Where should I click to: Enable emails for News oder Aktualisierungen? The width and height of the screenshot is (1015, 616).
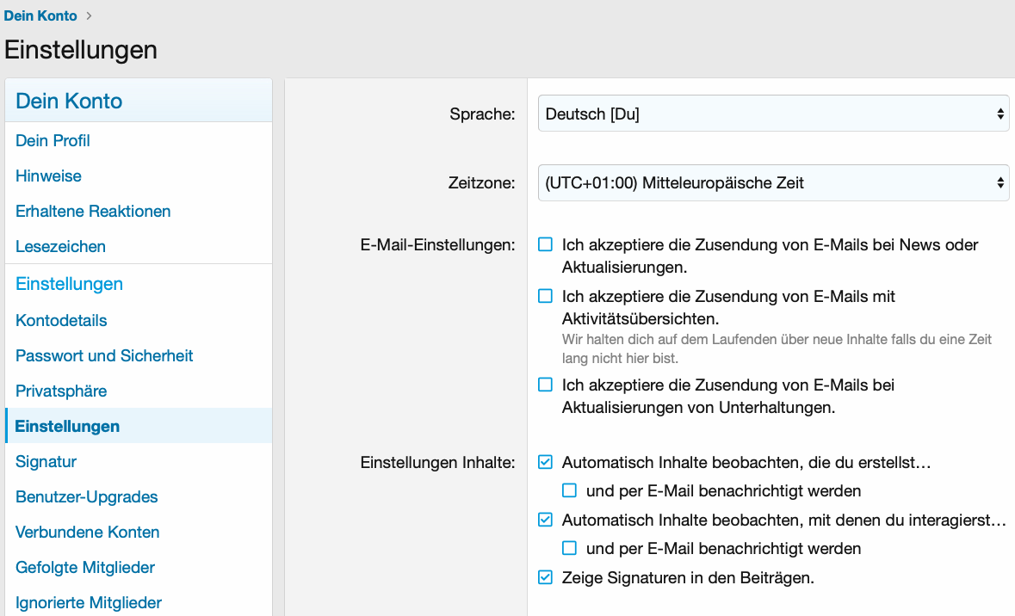[545, 245]
